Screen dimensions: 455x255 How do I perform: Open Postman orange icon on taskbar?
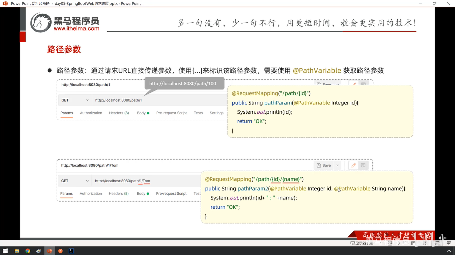coord(60,251)
